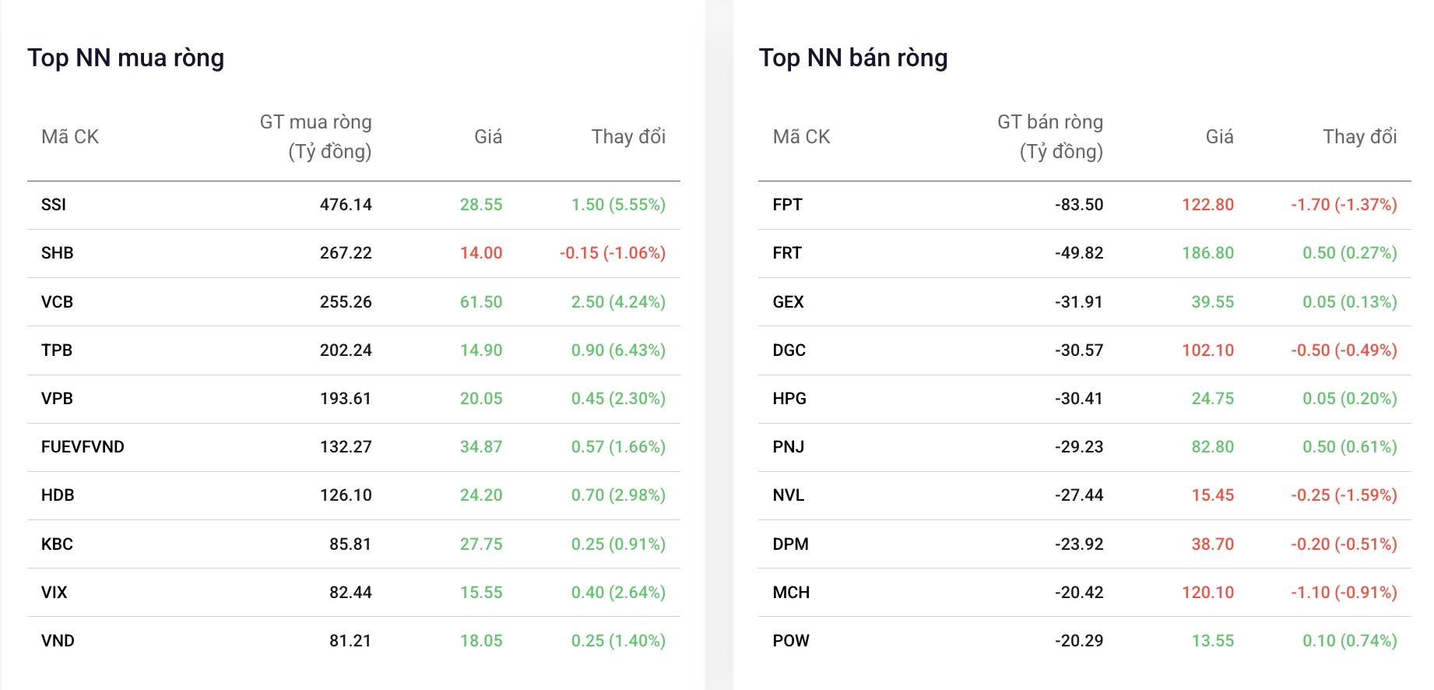
Task: Click 'Mã CK' header in net-sell table
Action: pyautogui.click(x=801, y=137)
